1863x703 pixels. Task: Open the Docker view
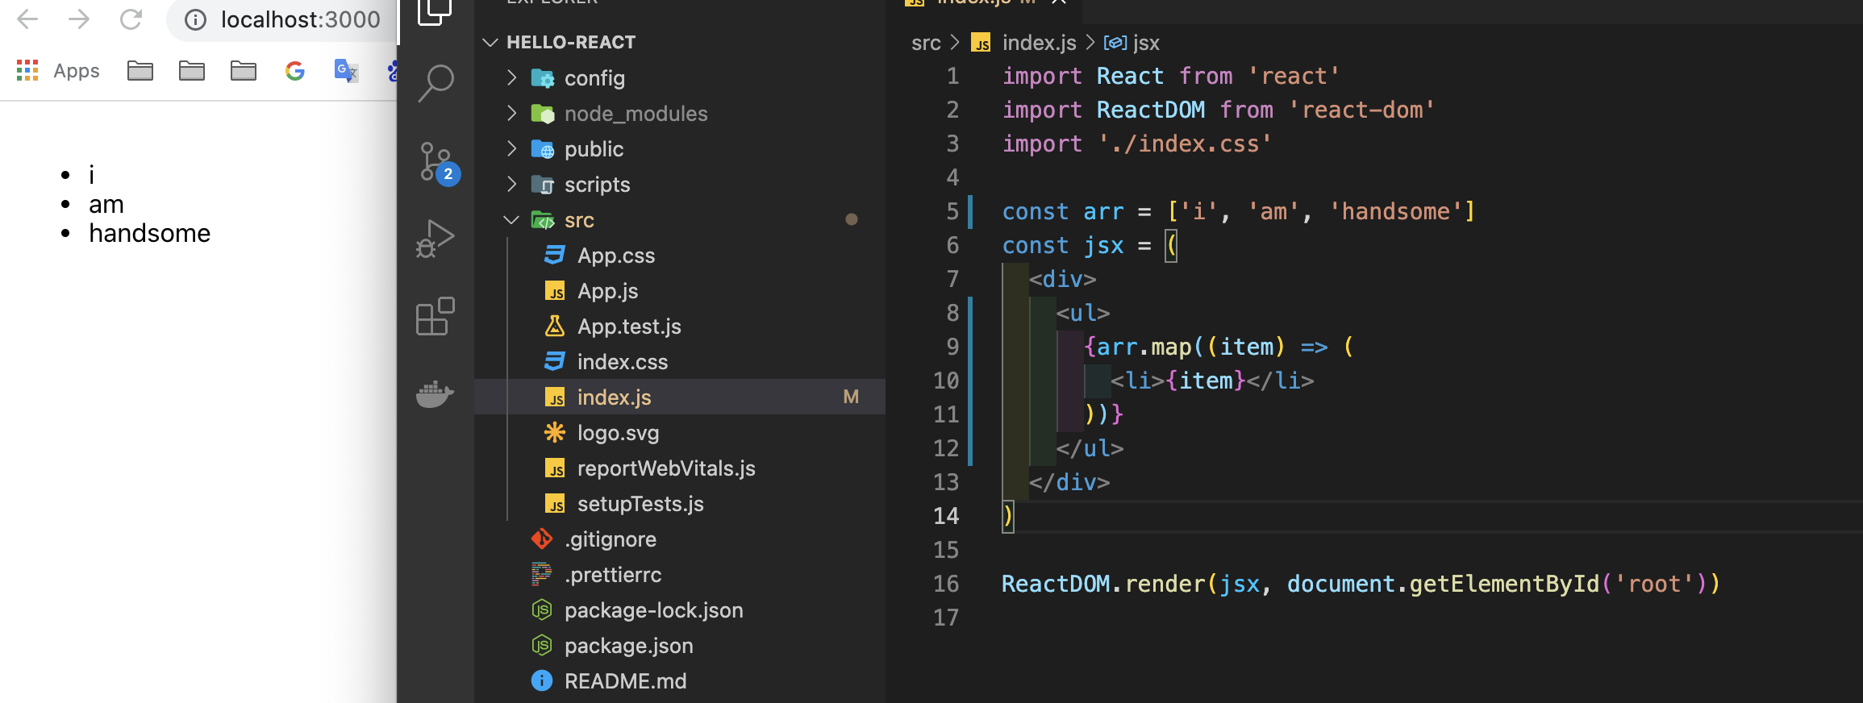pyautogui.click(x=436, y=393)
